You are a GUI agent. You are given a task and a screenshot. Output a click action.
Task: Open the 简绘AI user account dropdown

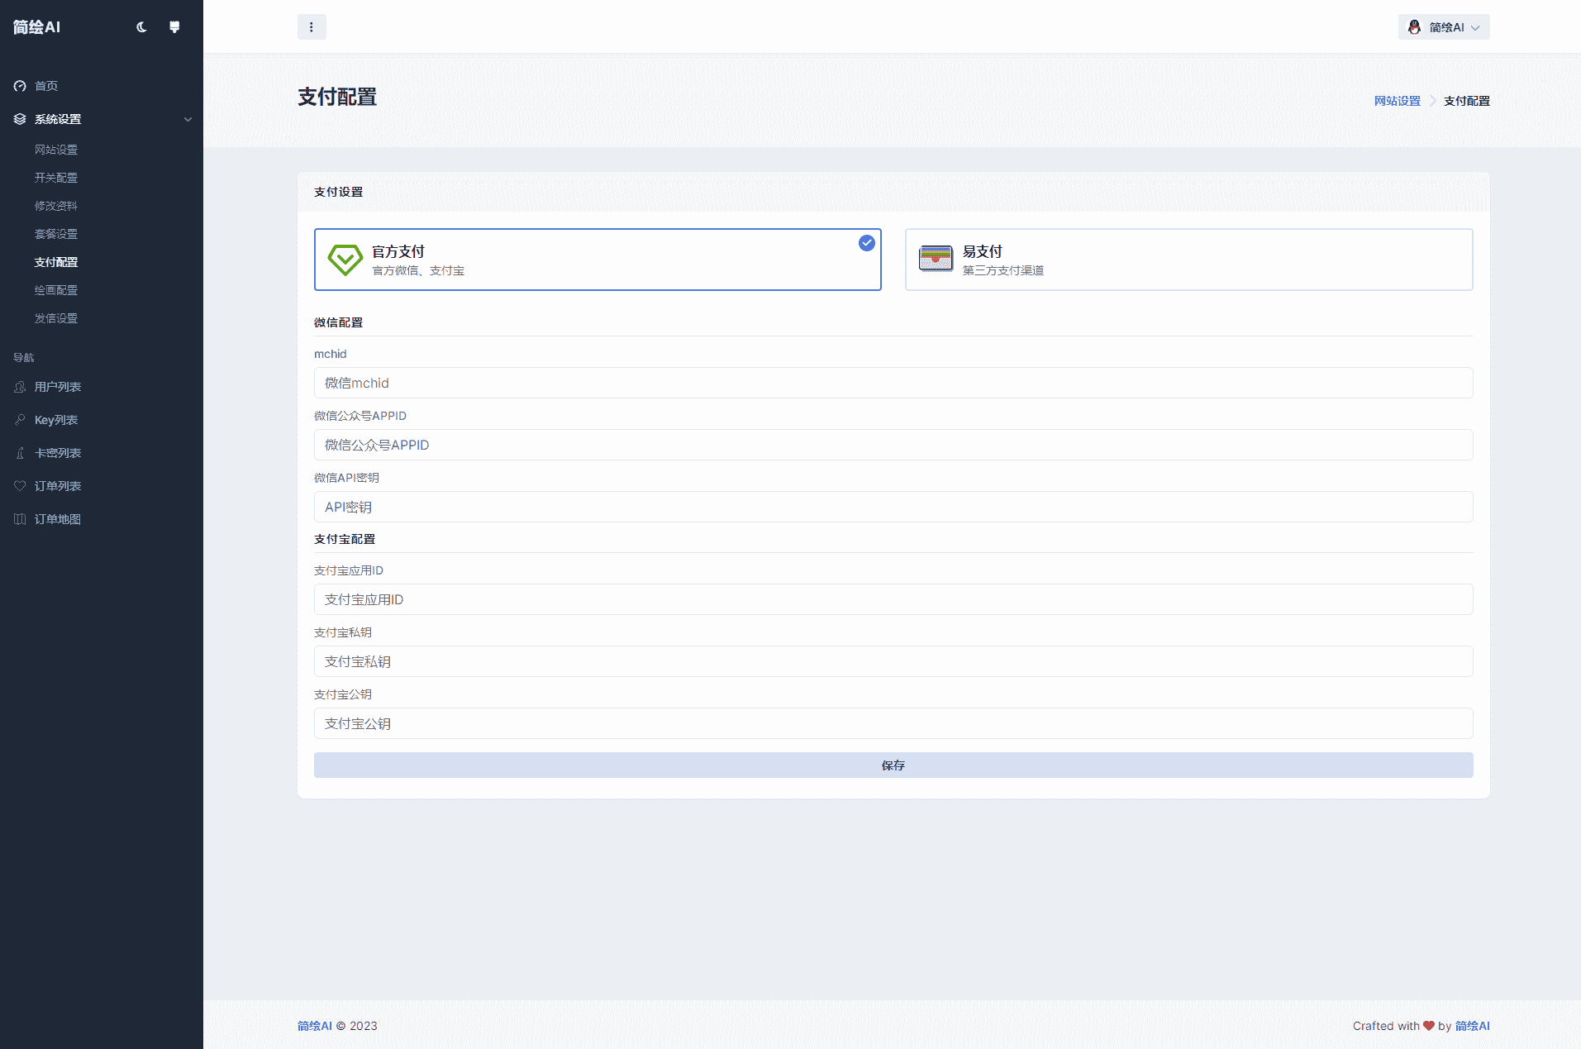[x=1443, y=27]
